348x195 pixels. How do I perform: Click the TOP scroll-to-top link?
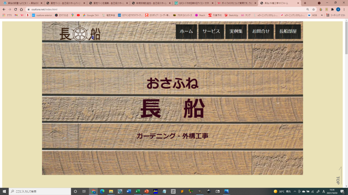[338, 180]
